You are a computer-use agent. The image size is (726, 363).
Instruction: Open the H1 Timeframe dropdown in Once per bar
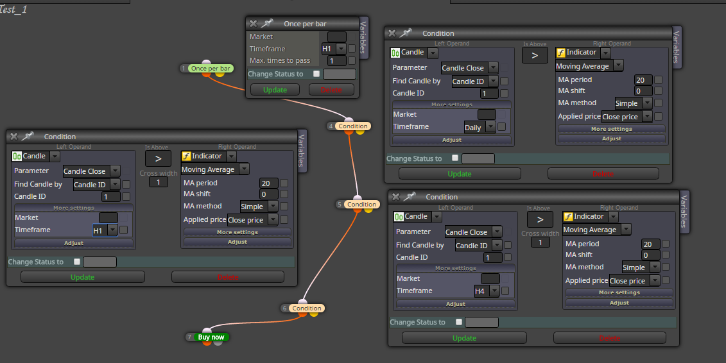pyautogui.click(x=341, y=49)
